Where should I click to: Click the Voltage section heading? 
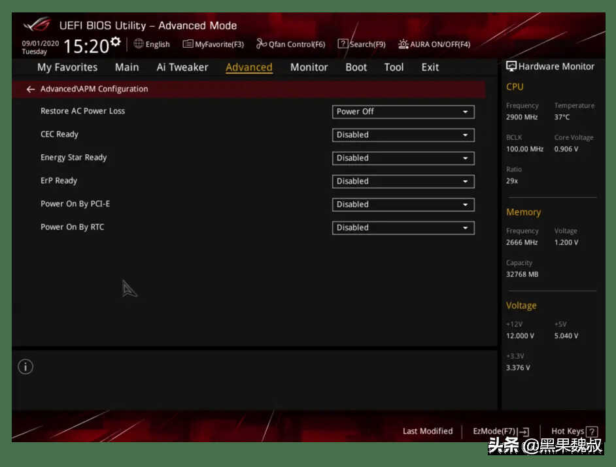[521, 305]
